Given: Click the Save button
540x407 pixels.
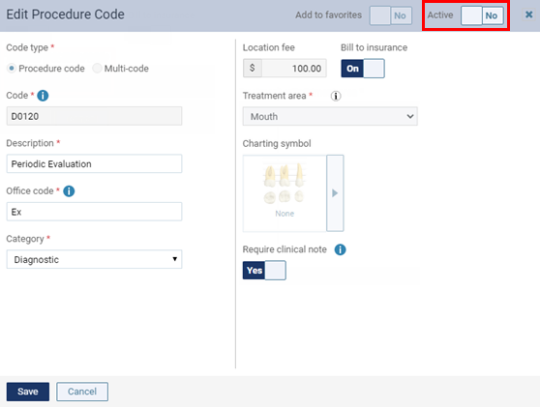Looking at the screenshot, I should (28, 392).
